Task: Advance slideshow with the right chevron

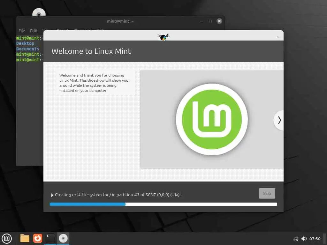Action: pyautogui.click(x=279, y=120)
